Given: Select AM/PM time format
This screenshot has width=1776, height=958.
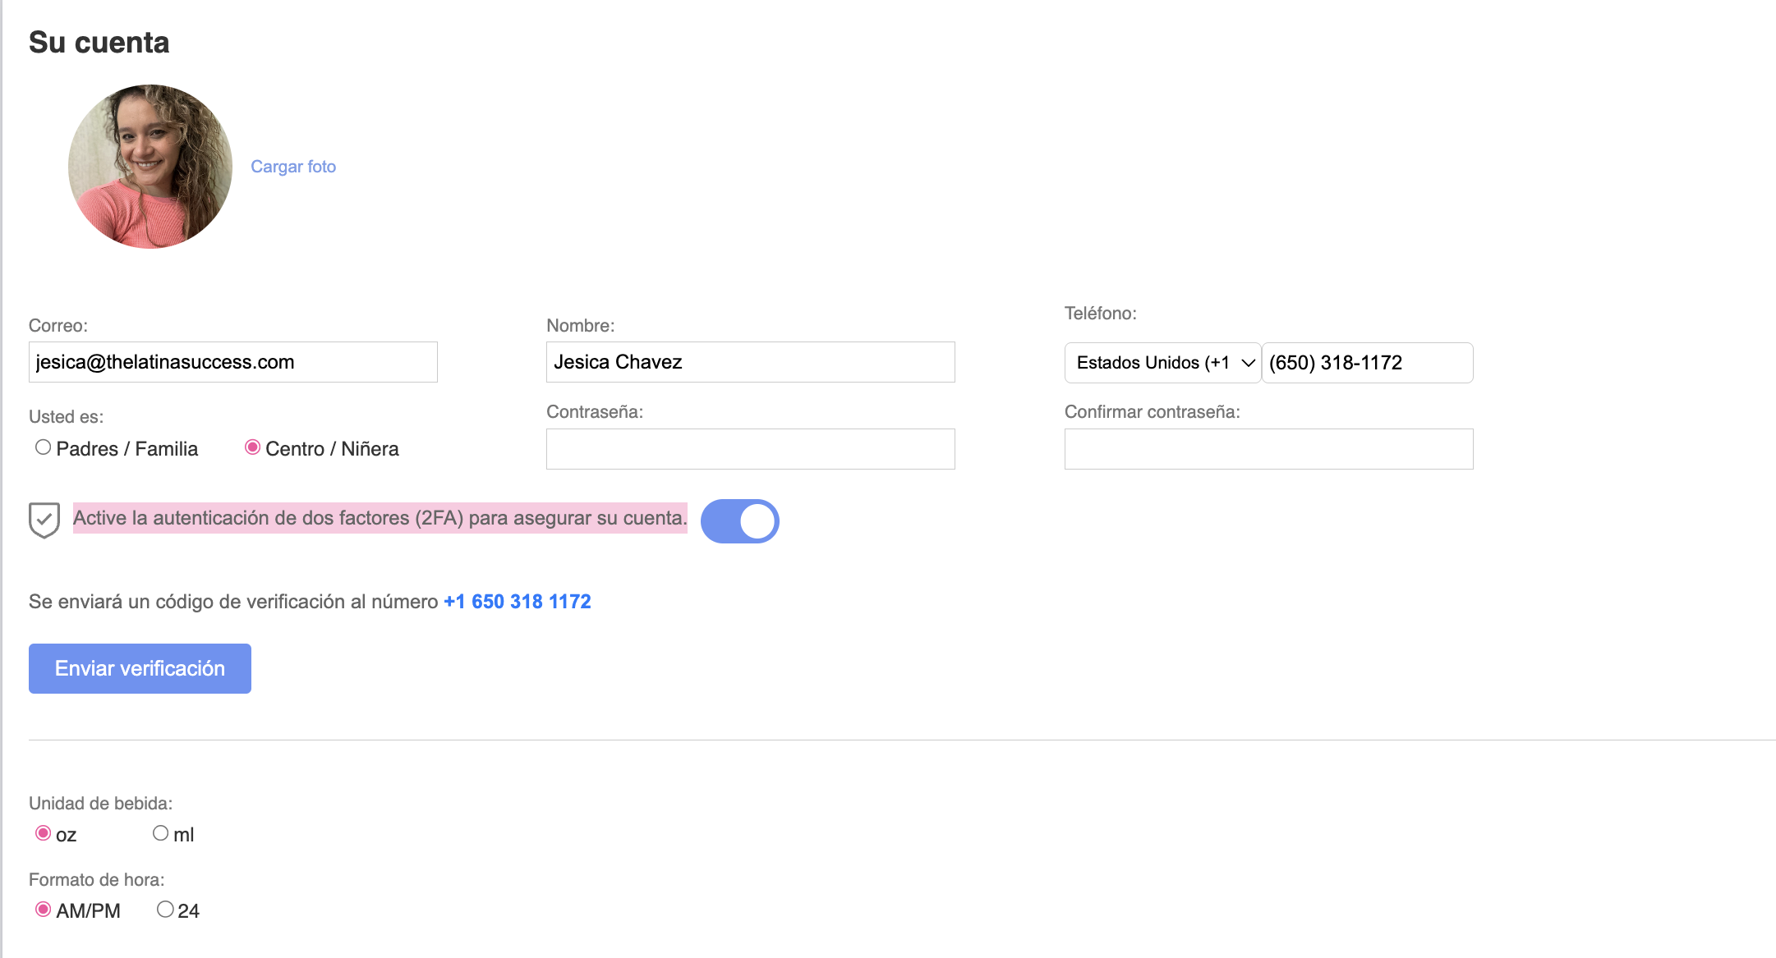Looking at the screenshot, I should pyautogui.click(x=44, y=910).
